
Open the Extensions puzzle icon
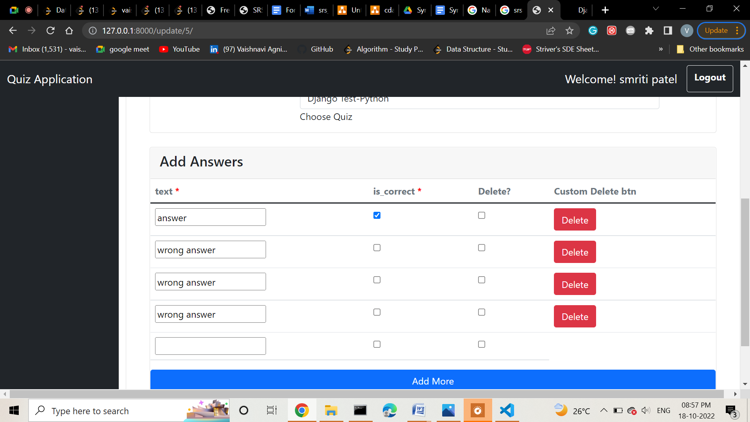coord(649,30)
